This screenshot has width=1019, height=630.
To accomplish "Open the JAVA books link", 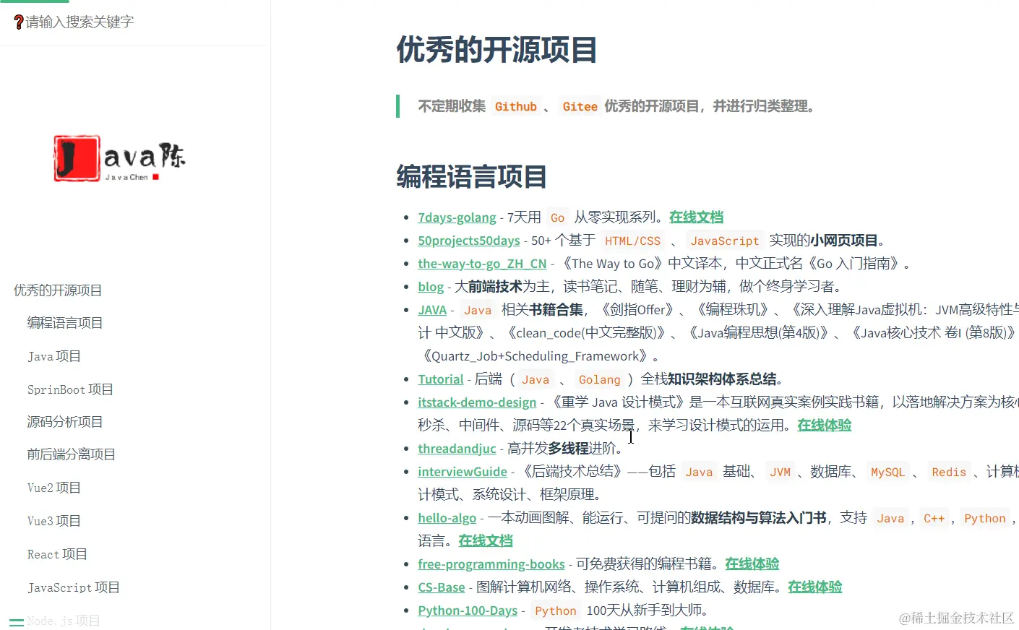I will [x=432, y=310].
